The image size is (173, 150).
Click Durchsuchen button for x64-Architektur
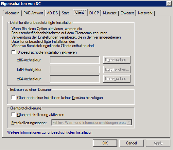tap(117, 79)
